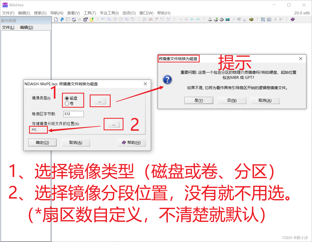Select the 卷 radio button

(x=67, y=104)
